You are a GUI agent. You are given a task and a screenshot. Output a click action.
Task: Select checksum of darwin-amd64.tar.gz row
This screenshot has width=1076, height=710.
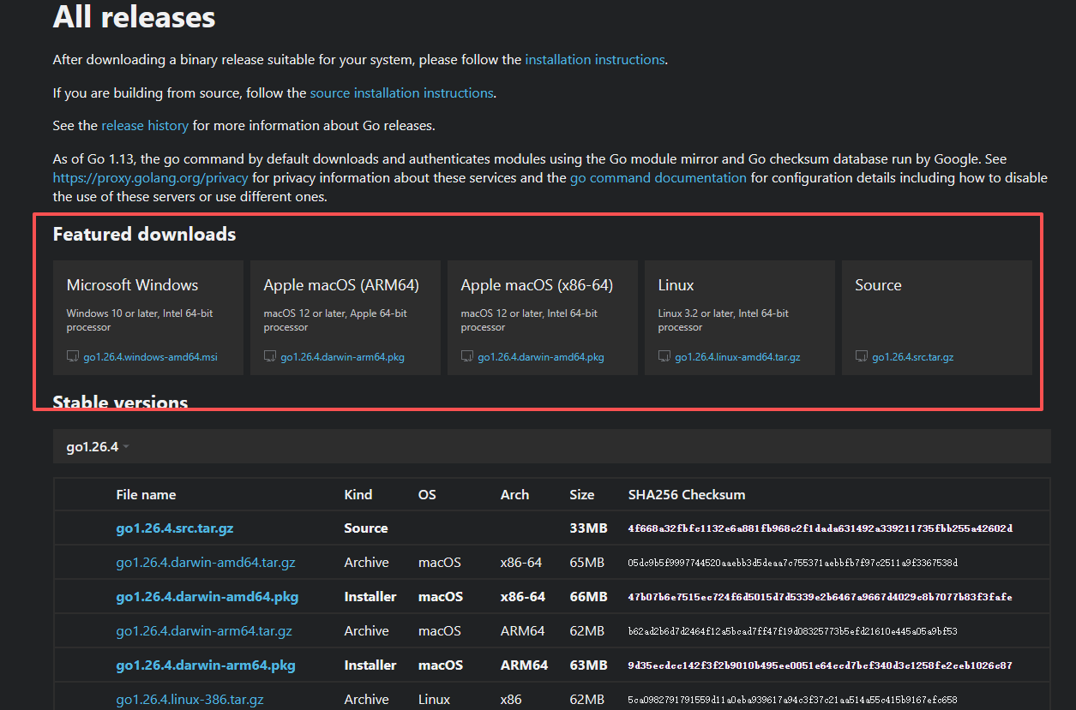792,563
